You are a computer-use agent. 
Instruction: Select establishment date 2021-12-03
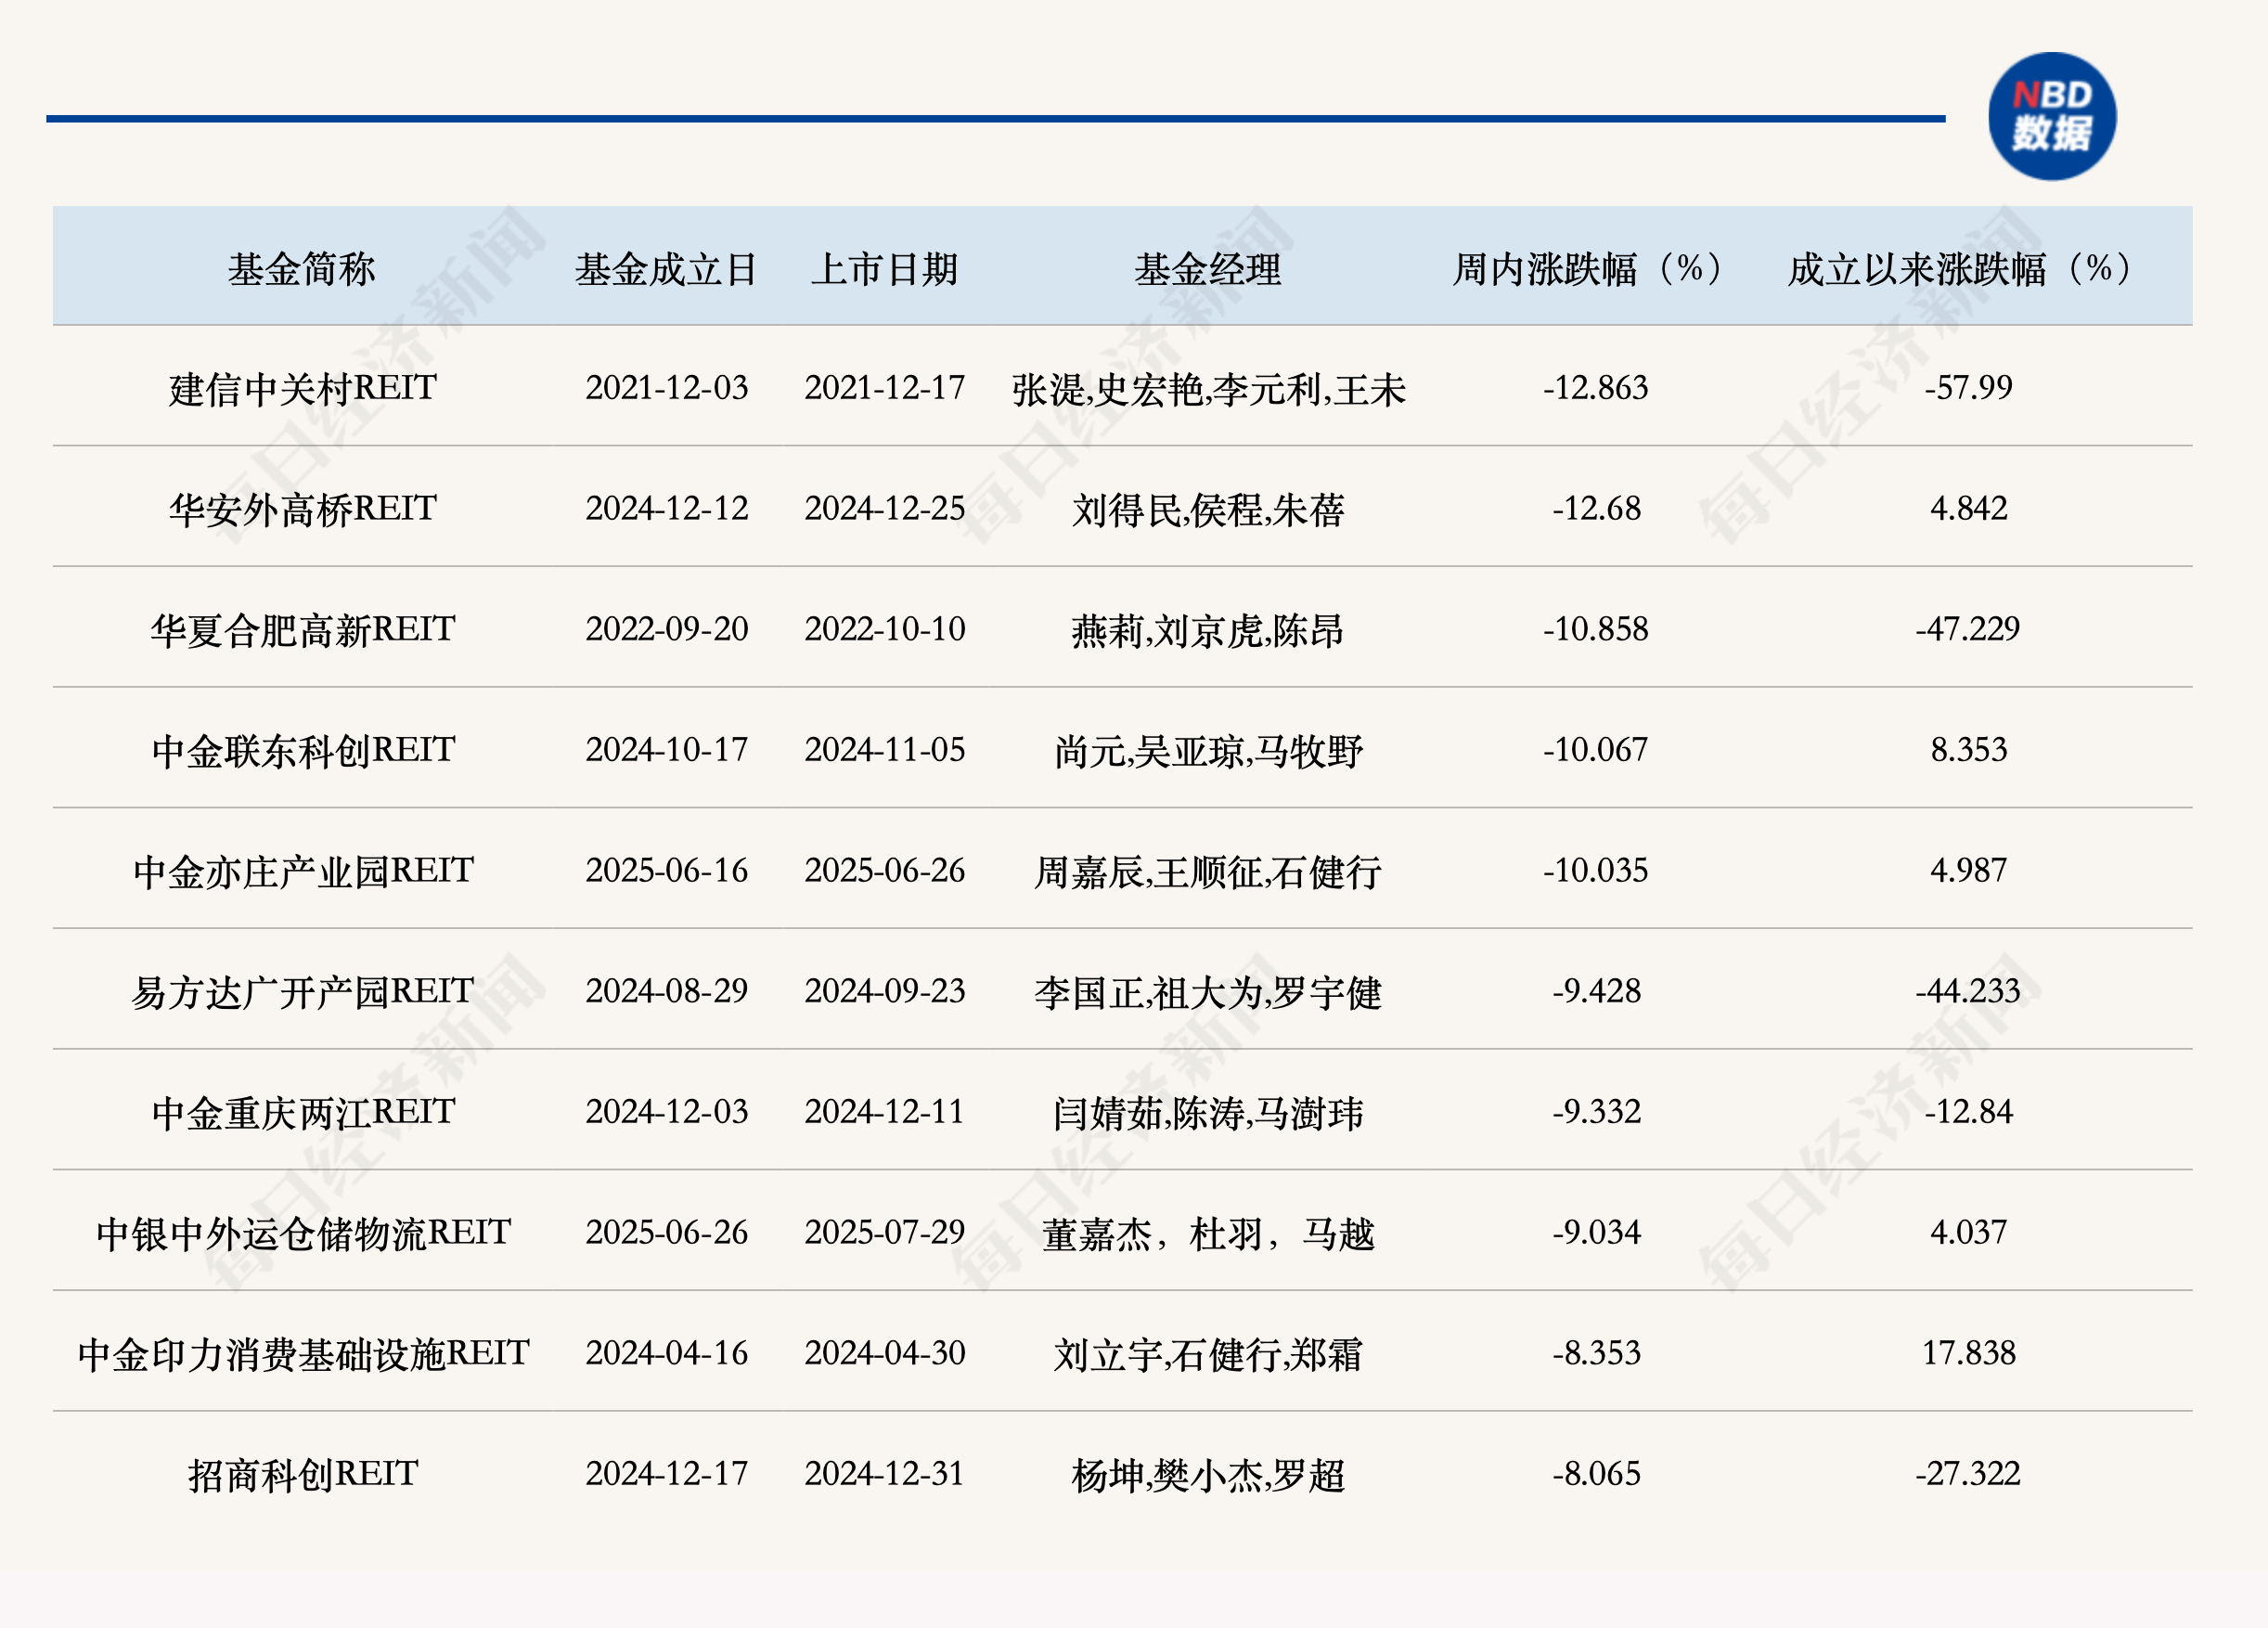667,388
